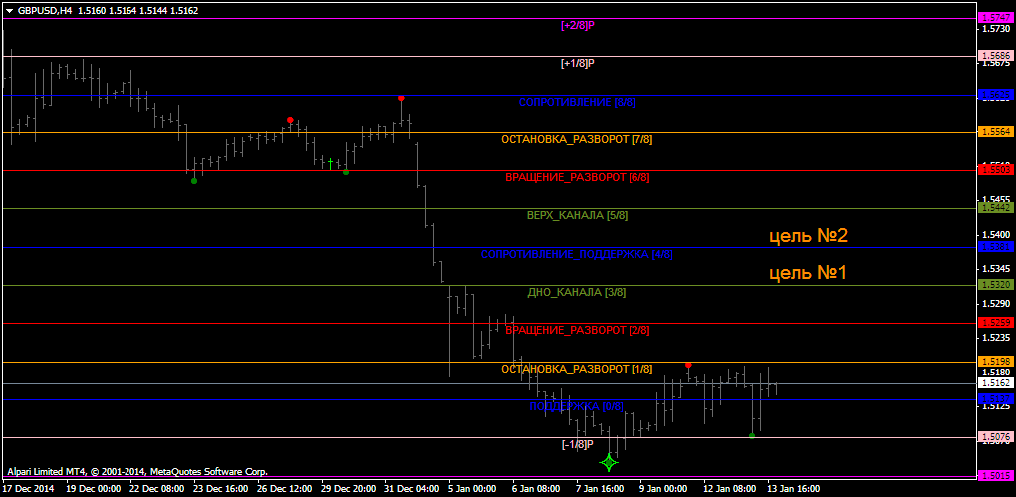
Task: Click the GBPUSD,H4 chart title text
Action: click(x=46, y=10)
